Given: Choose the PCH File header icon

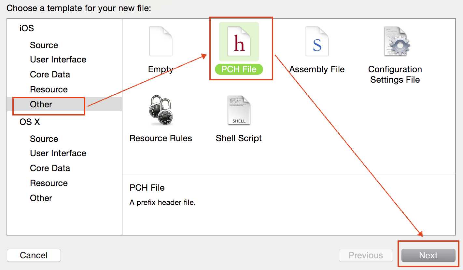Looking at the screenshot, I should point(239,41).
